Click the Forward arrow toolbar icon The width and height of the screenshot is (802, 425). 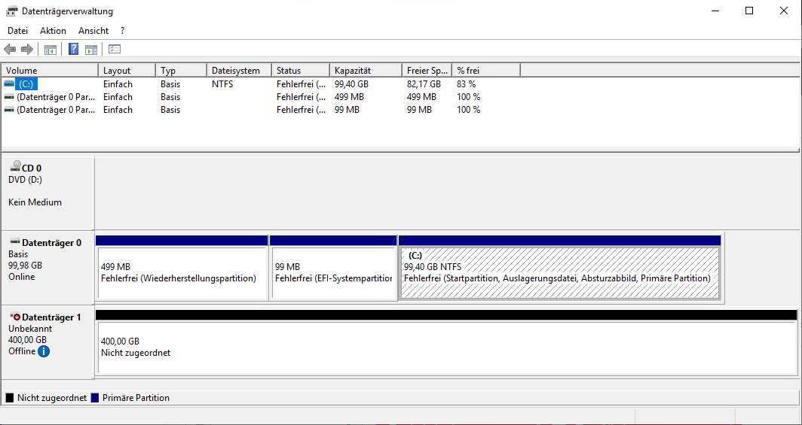(27, 50)
